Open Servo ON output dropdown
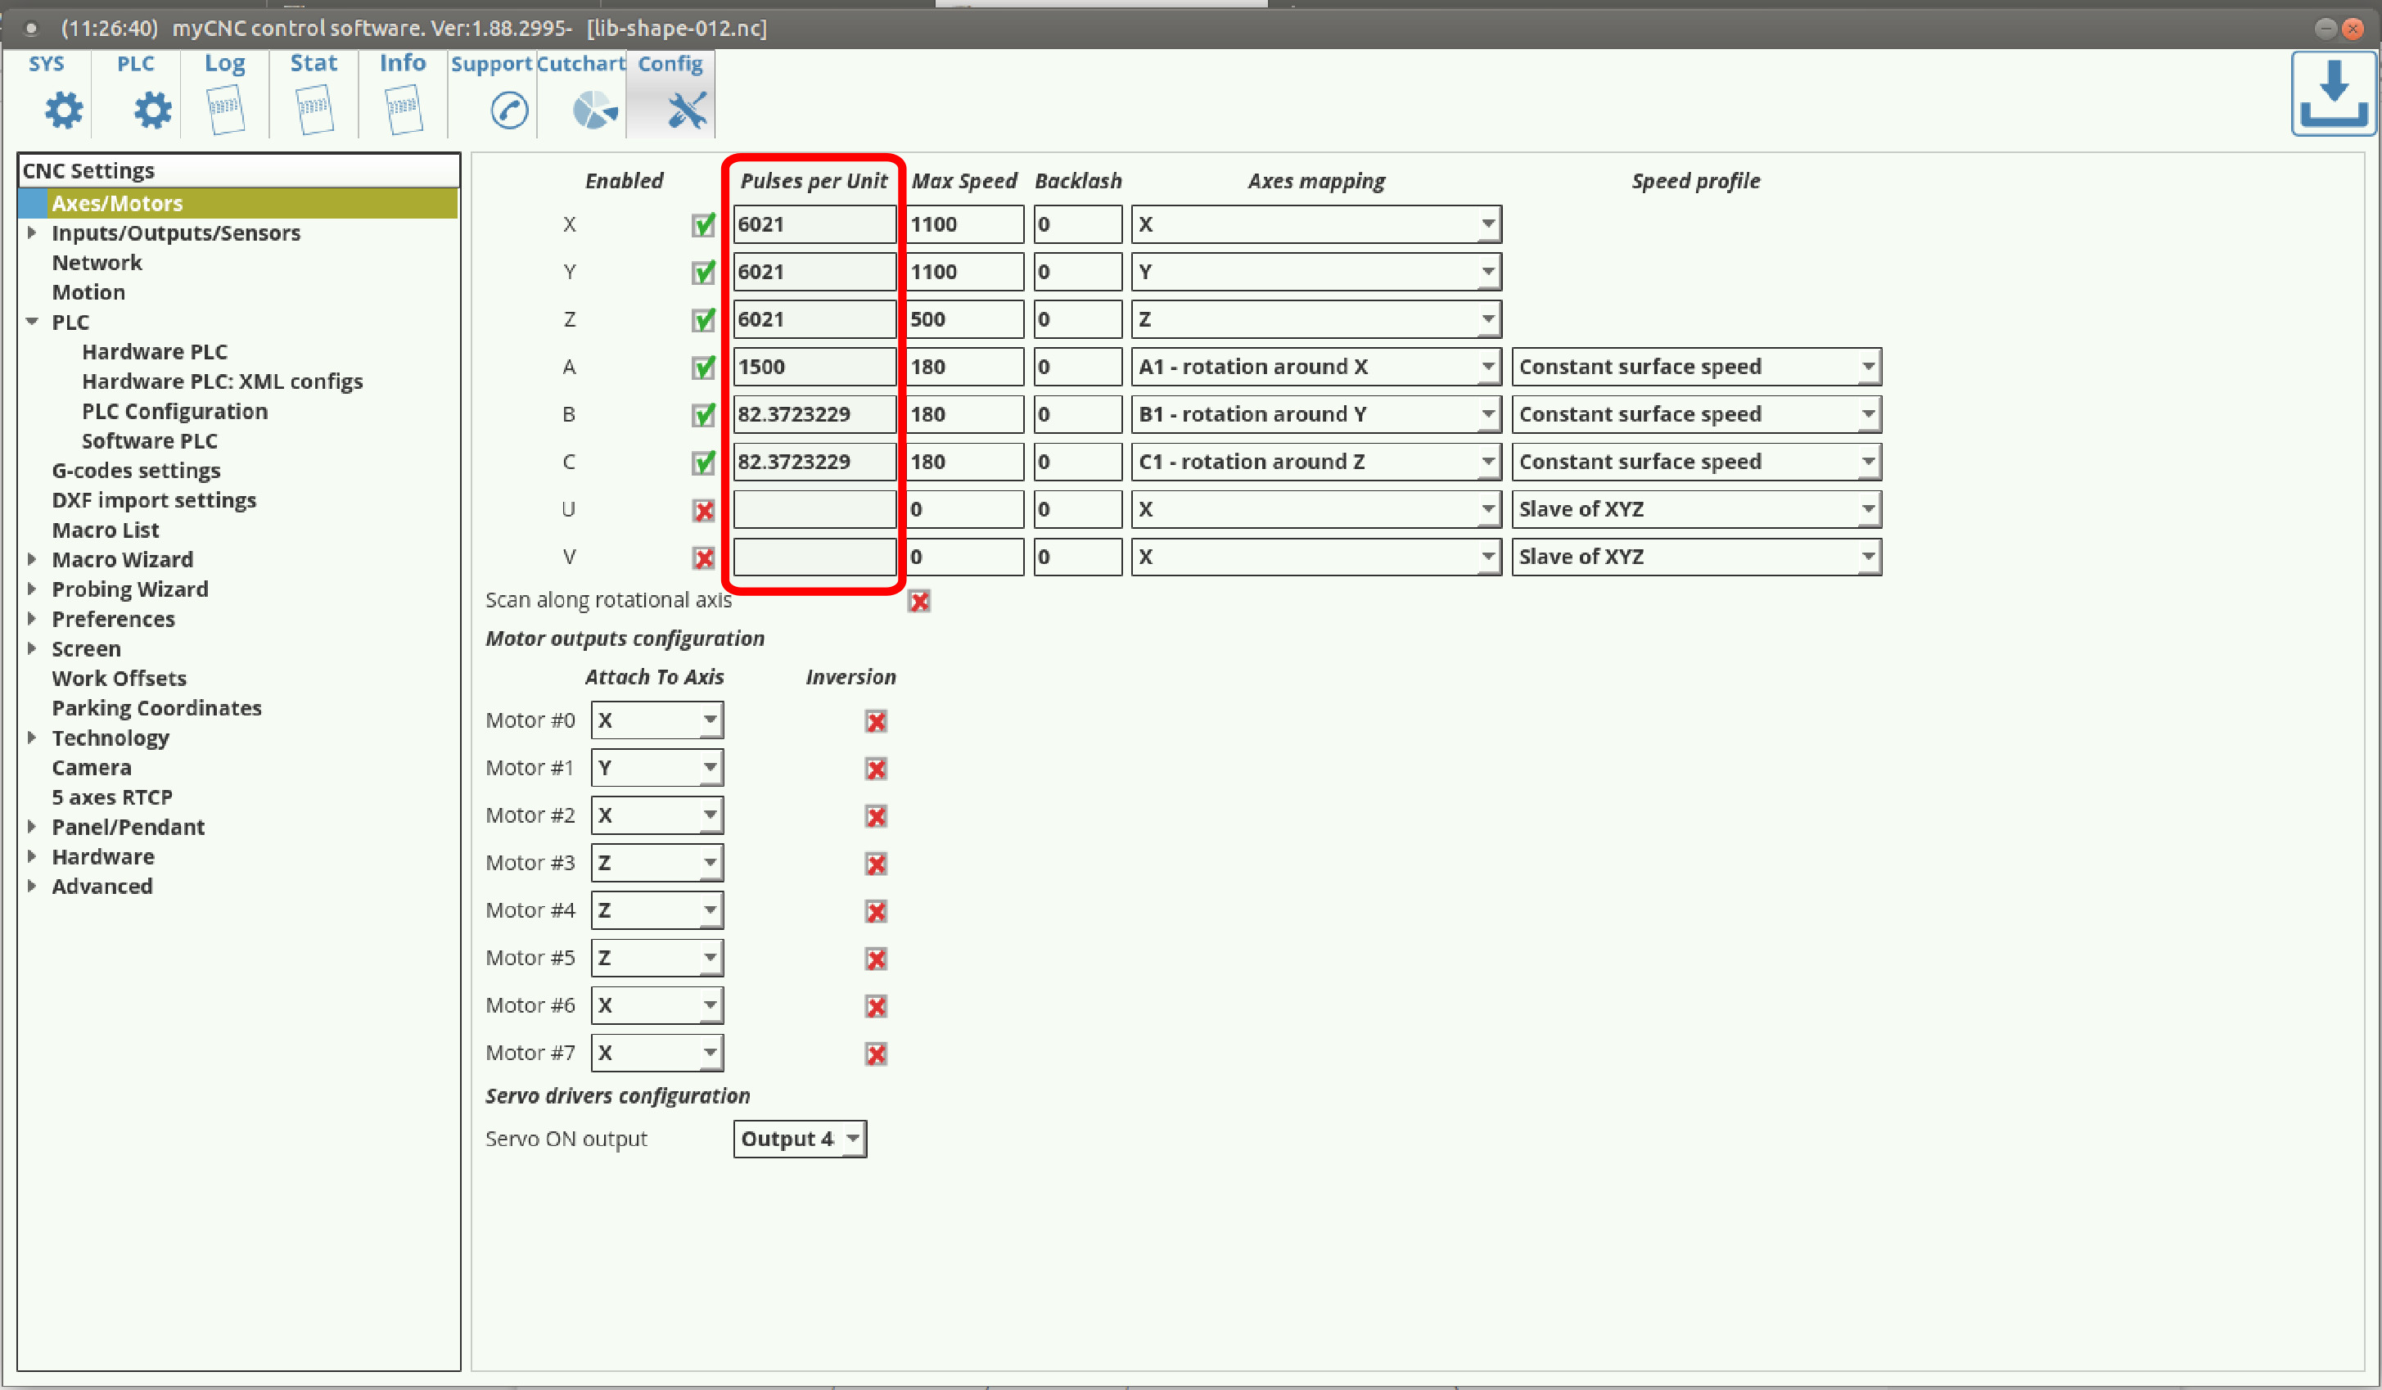This screenshot has height=1390, width=2382. 800,1139
